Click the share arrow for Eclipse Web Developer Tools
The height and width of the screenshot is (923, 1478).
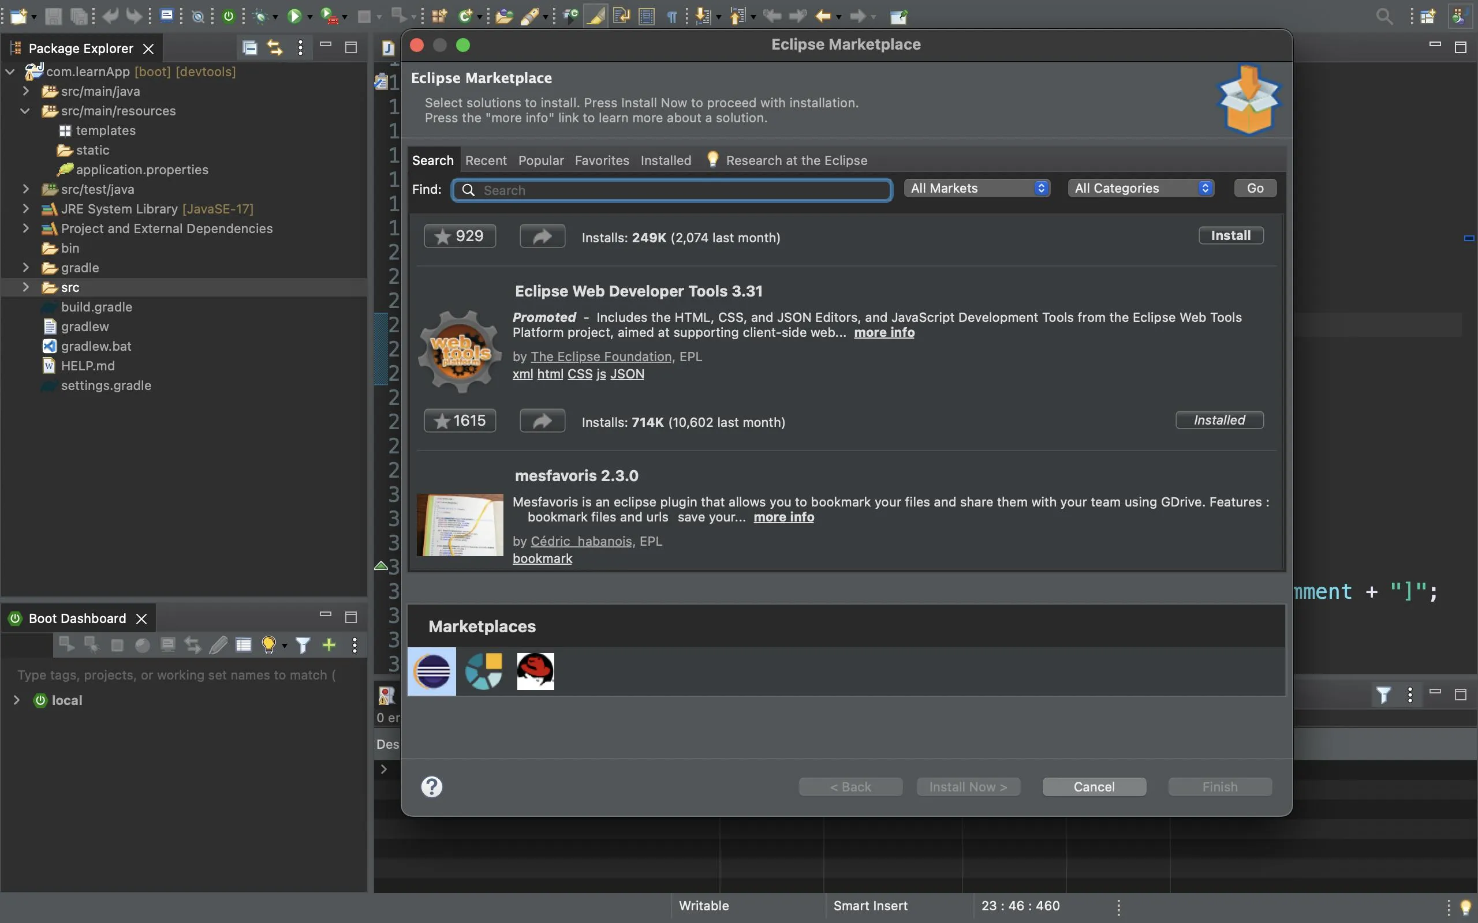(x=542, y=421)
